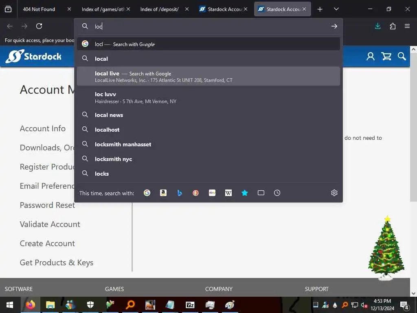Open the Account Info link
This screenshot has width=417, height=313.
[x=42, y=128]
